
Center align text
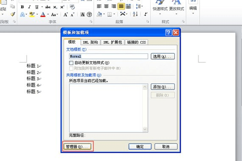coord(106,6)
